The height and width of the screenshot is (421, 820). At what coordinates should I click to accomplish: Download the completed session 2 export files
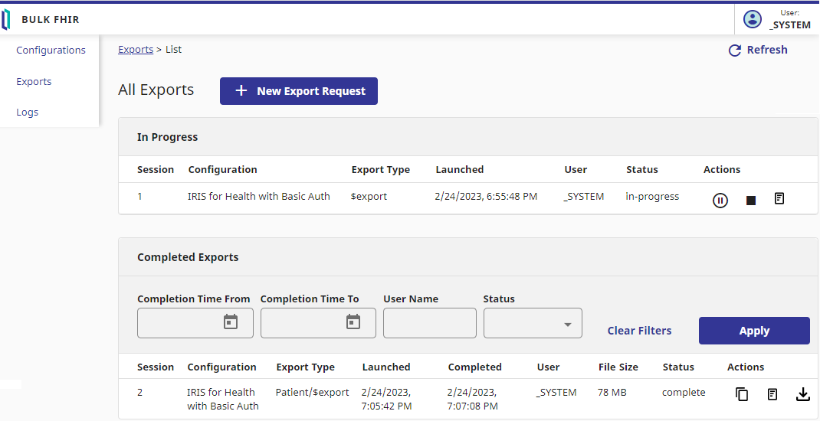click(802, 394)
